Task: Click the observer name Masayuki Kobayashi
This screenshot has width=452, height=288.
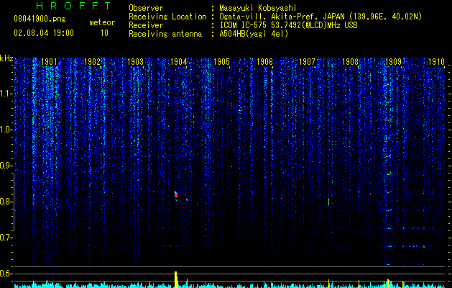Action: [x=258, y=8]
